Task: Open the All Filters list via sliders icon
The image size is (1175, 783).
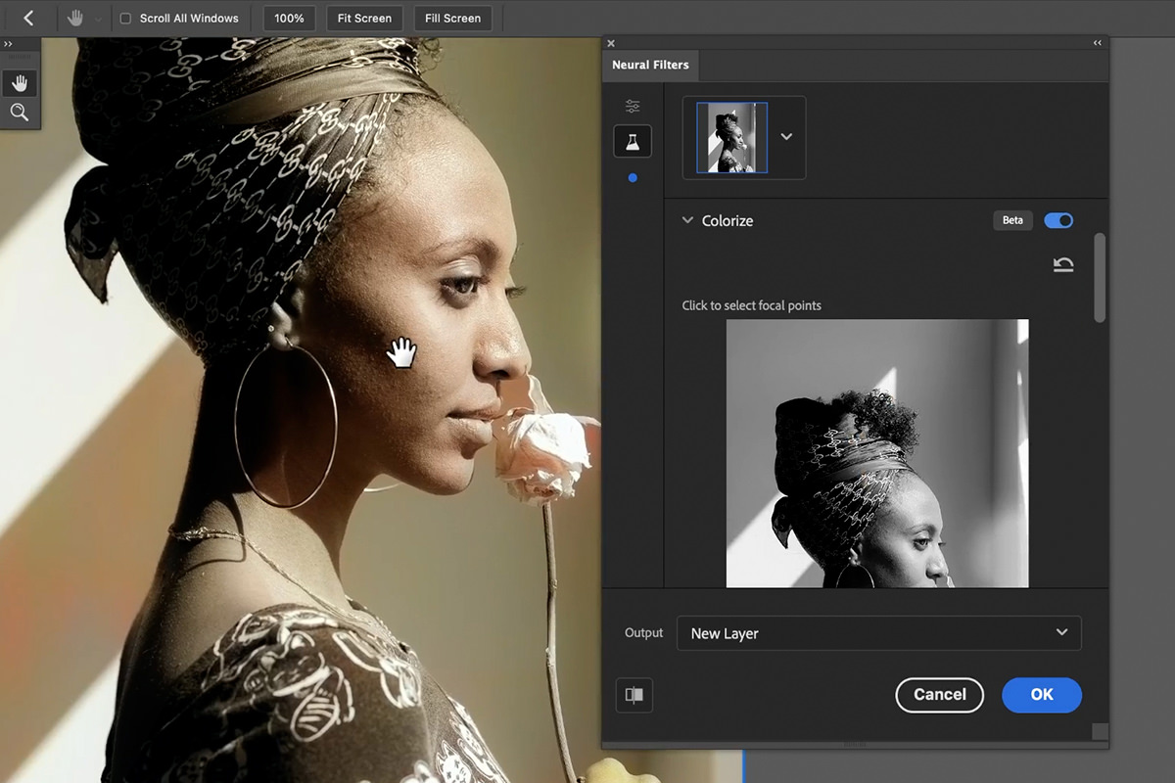Action: (632, 105)
